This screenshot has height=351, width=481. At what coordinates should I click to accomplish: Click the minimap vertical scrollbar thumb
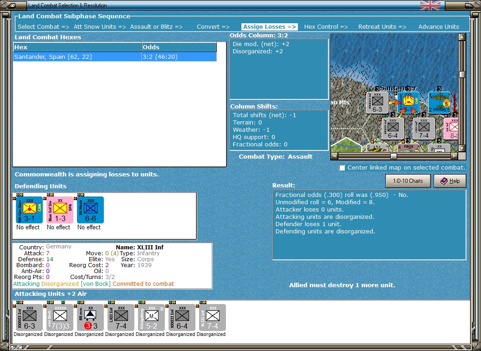pyautogui.click(x=462, y=75)
